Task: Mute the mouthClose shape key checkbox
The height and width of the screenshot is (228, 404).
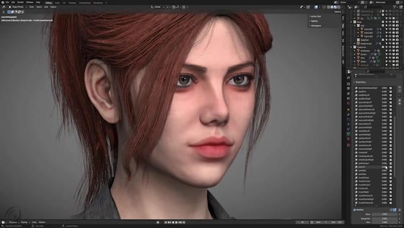Action: pos(391,177)
